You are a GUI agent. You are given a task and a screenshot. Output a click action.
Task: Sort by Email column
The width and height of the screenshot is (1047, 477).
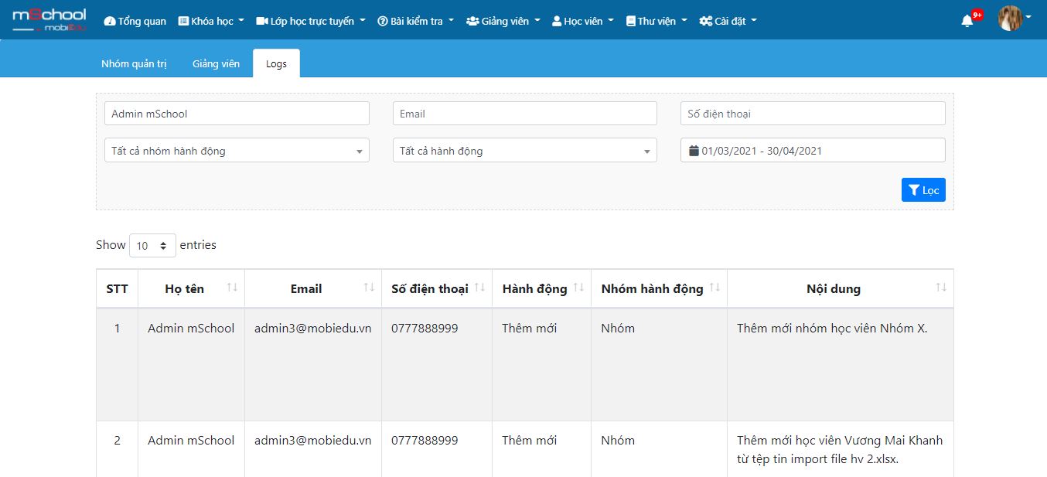click(x=313, y=288)
